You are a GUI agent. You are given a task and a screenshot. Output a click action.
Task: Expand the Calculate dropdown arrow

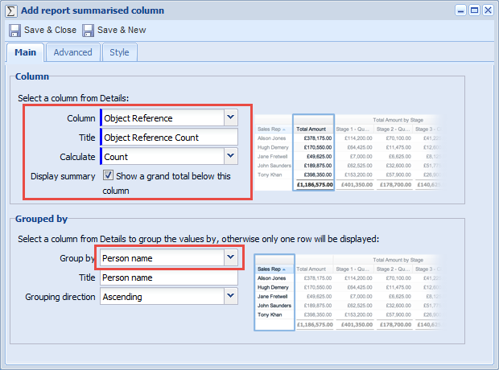231,156
